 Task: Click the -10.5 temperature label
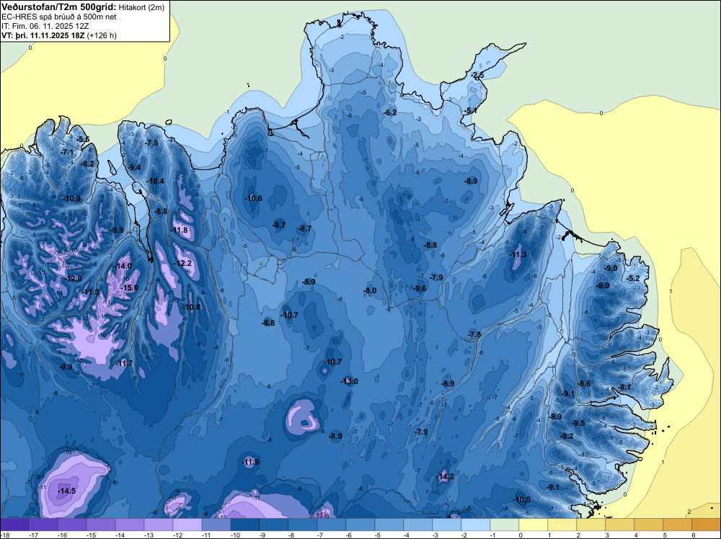point(522,500)
